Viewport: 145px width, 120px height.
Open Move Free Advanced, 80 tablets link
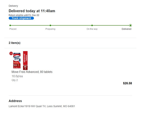tap(32, 72)
